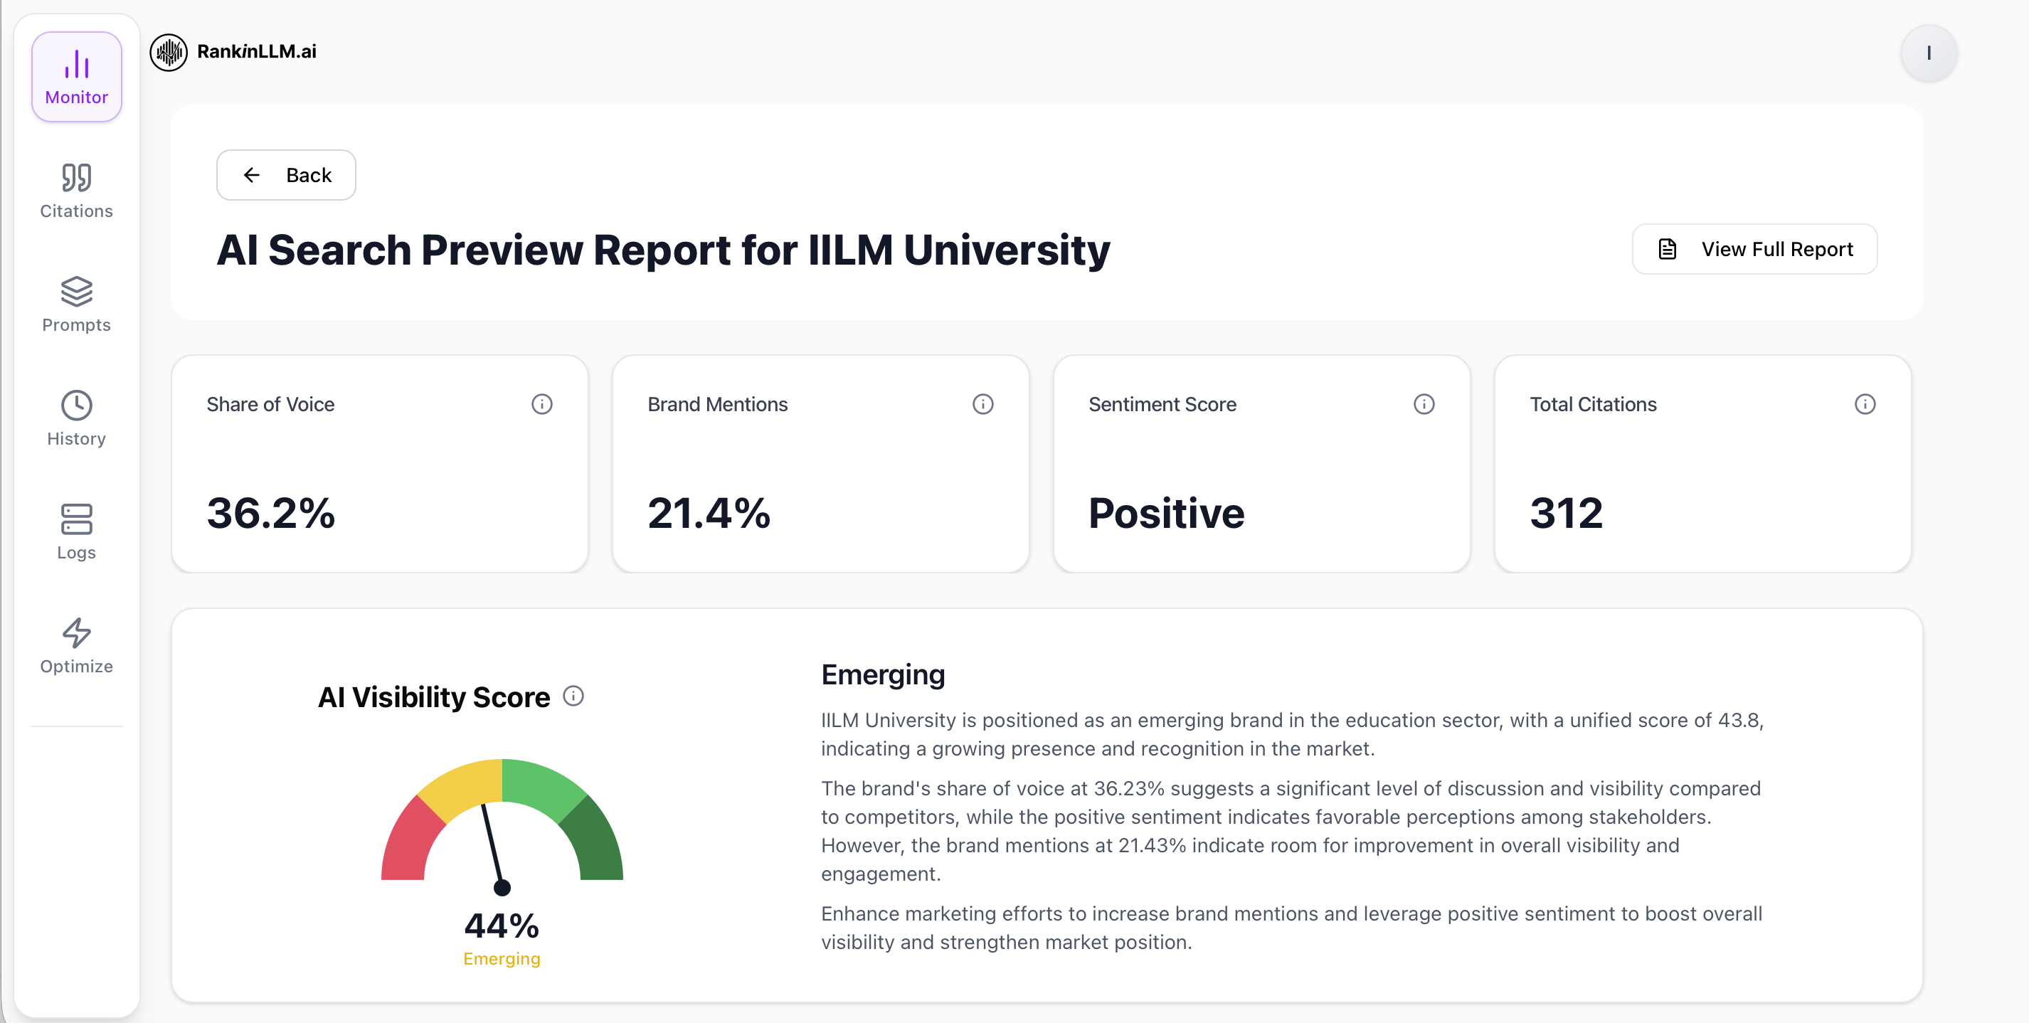The width and height of the screenshot is (2029, 1023).
Task: Click the back arrow inside the Back button
Action: tap(252, 175)
